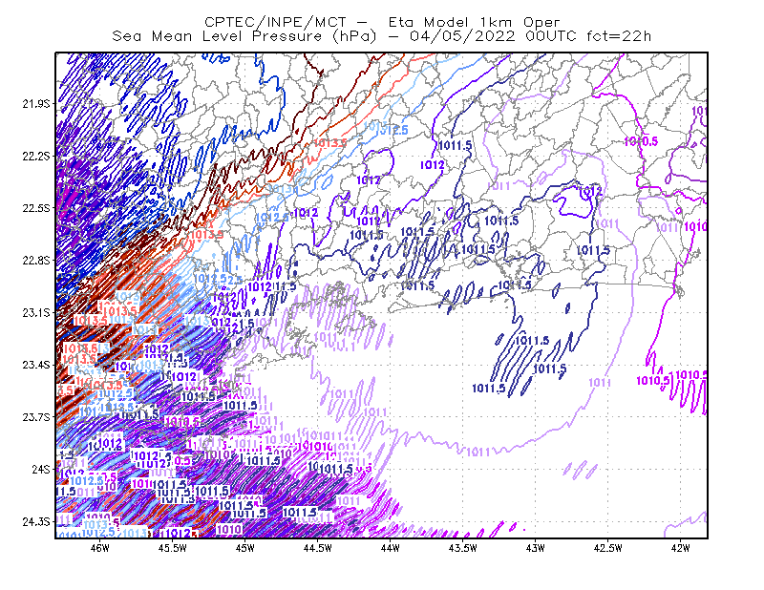Screen dimensions: 764x590
Task: Click the 42.5W longitude axis label
Action: click(607, 548)
